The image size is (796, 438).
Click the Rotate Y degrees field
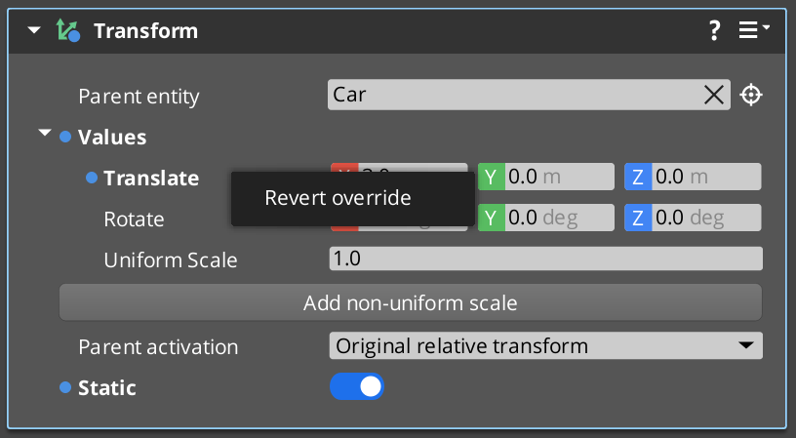[x=558, y=218]
